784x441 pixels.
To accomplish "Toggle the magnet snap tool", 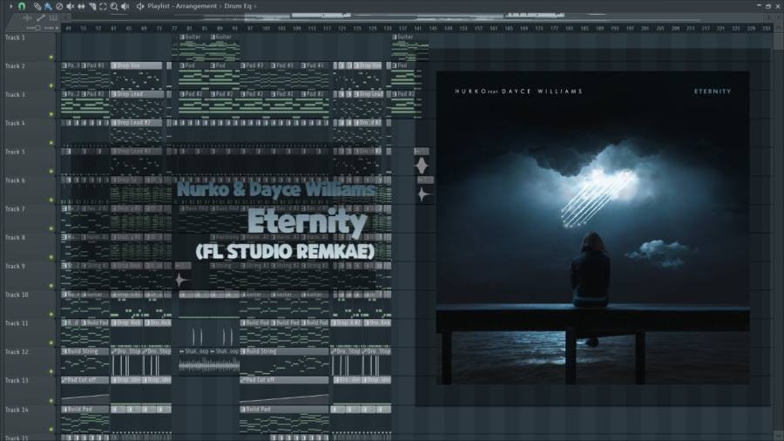I will pyautogui.click(x=22, y=6).
